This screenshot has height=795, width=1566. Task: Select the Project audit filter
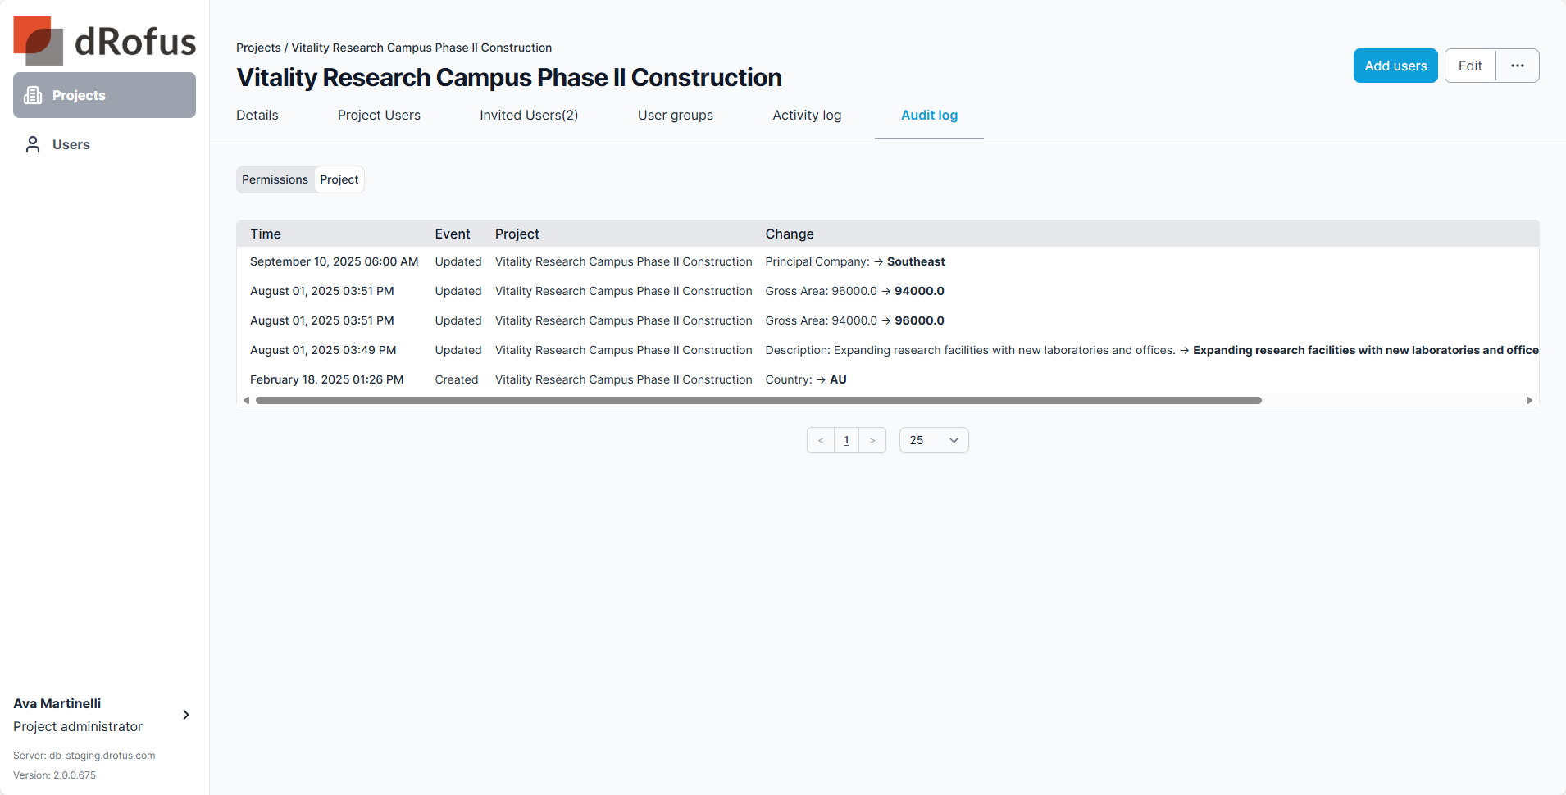point(339,179)
